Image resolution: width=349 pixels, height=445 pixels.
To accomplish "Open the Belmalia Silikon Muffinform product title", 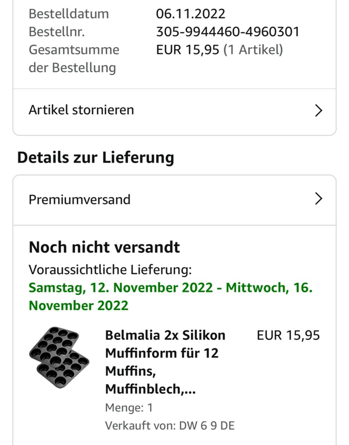I will pos(165,362).
